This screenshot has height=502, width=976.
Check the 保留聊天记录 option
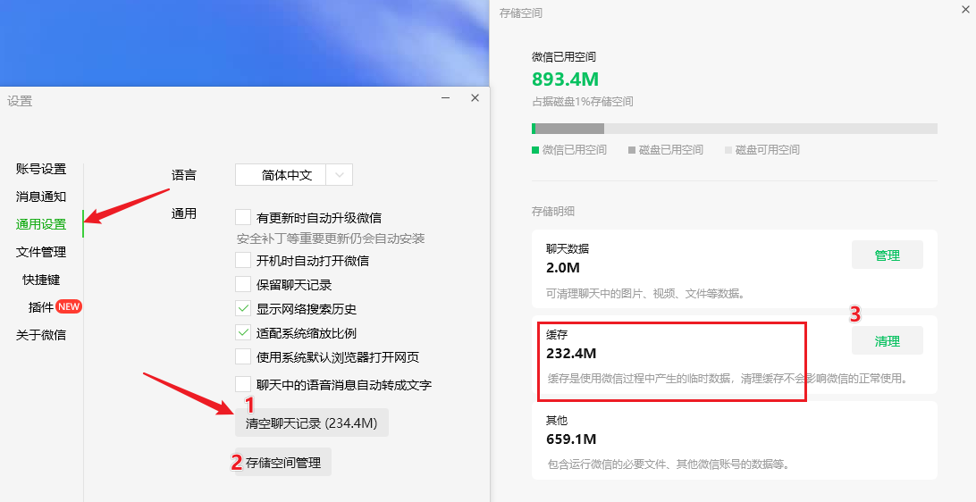click(x=243, y=284)
